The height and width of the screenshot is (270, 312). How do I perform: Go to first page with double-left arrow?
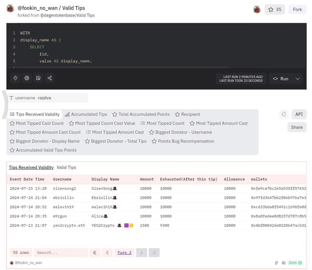click(x=95, y=253)
